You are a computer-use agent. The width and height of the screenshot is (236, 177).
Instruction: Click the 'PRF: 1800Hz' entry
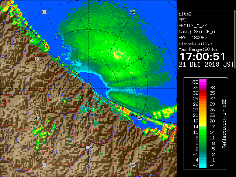pyautogui.click(x=192, y=38)
